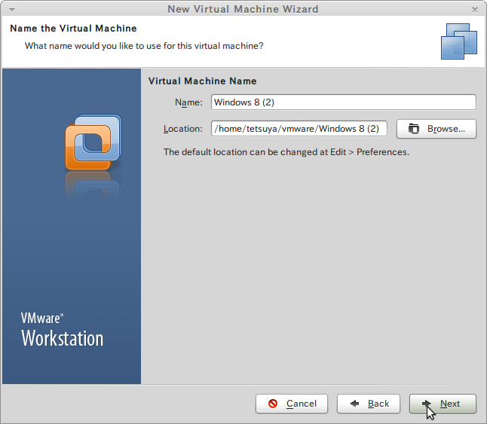Cancel the New Virtual Machine Wizard
The width and height of the screenshot is (487, 424).
coord(292,404)
